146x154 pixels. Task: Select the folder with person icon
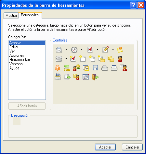[x=76, y=77]
